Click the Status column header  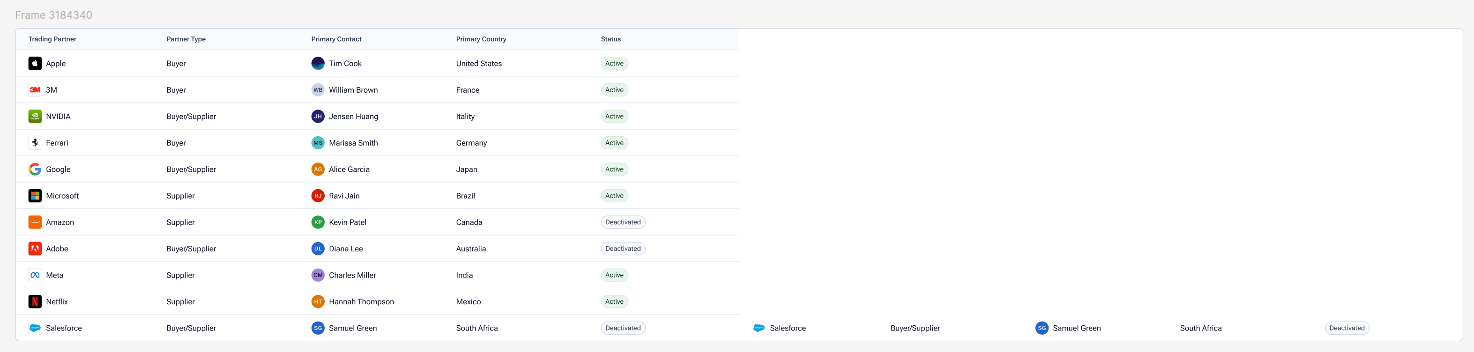[x=610, y=39]
